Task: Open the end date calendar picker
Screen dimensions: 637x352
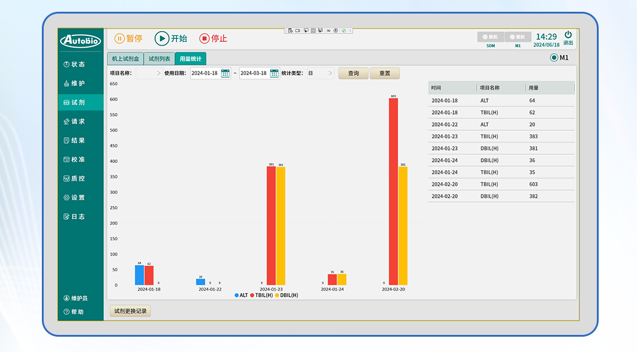Action: (x=274, y=74)
